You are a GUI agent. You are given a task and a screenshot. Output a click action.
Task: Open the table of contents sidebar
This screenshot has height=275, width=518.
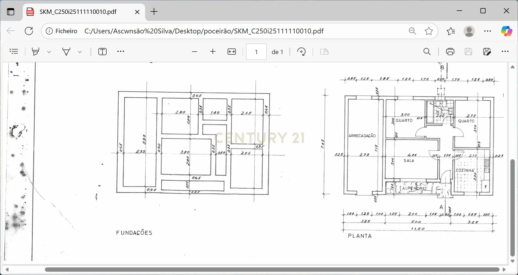pos(14,52)
